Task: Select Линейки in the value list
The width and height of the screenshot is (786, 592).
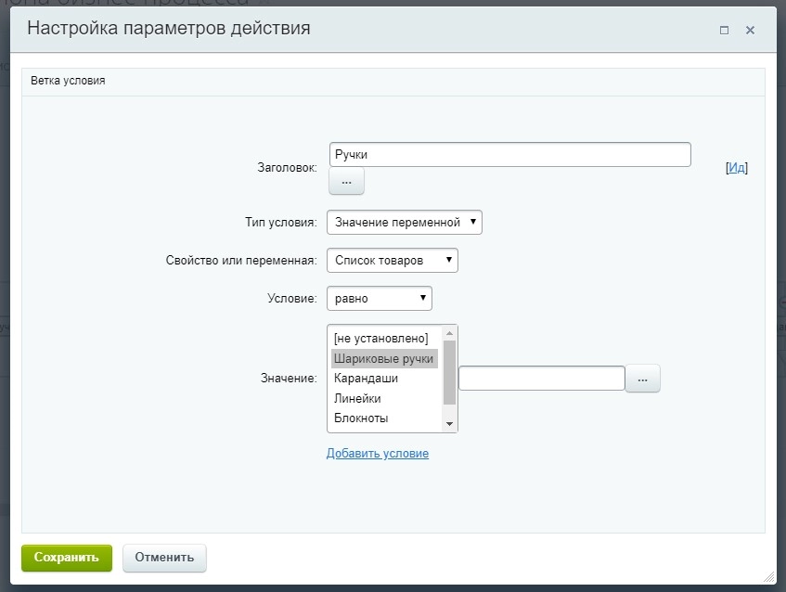Action: click(x=371, y=397)
